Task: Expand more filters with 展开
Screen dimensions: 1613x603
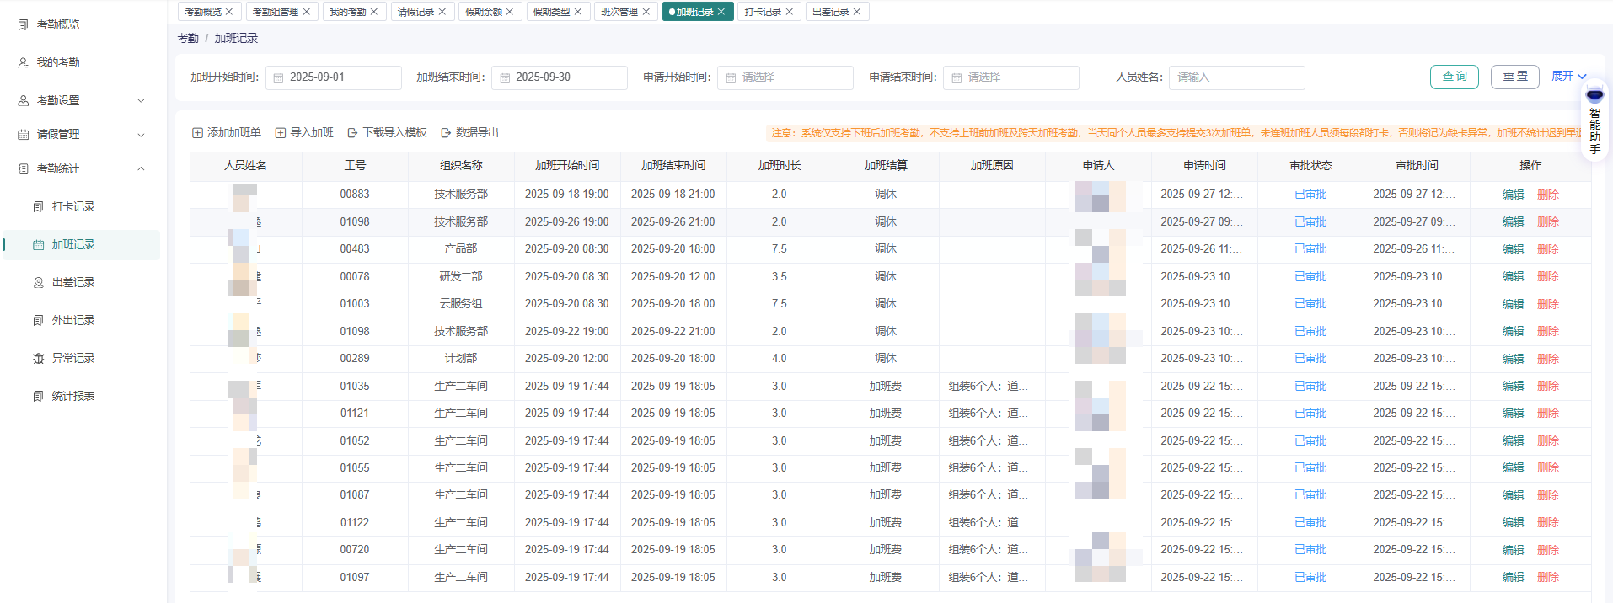Action: coord(1569,76)
